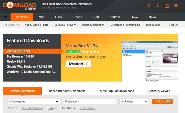Viewport: 185px width, 113px height.
Task: Switch to the Mac tab
Action: [x=41, y=17]
